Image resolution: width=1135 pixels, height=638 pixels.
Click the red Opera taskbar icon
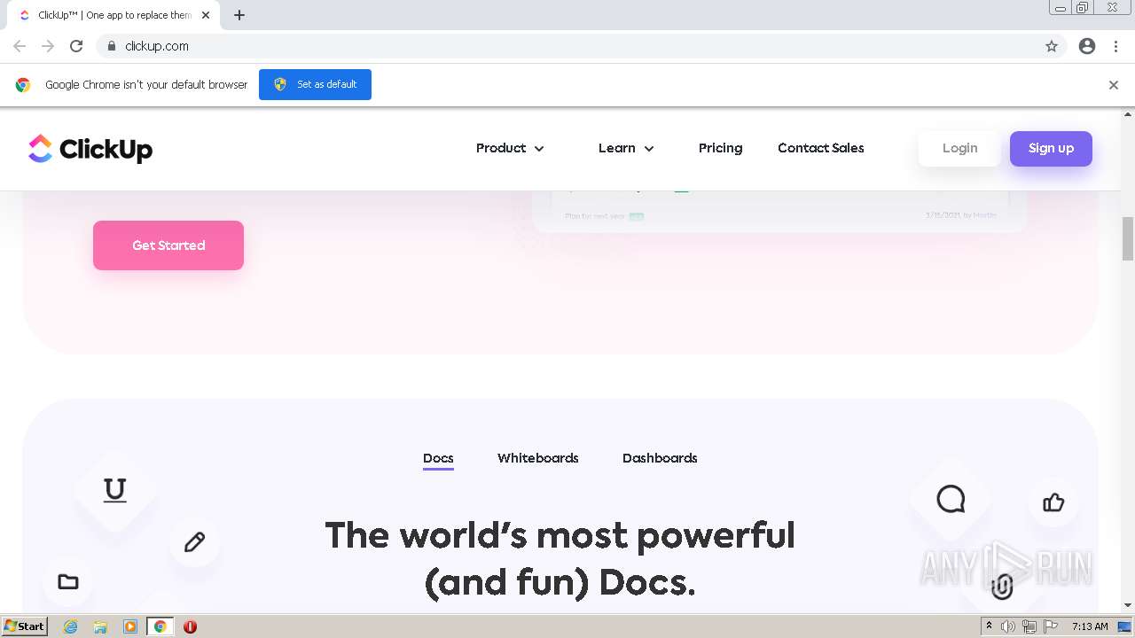pos(190,626)
